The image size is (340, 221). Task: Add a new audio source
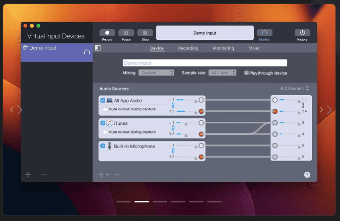[101, 175]
